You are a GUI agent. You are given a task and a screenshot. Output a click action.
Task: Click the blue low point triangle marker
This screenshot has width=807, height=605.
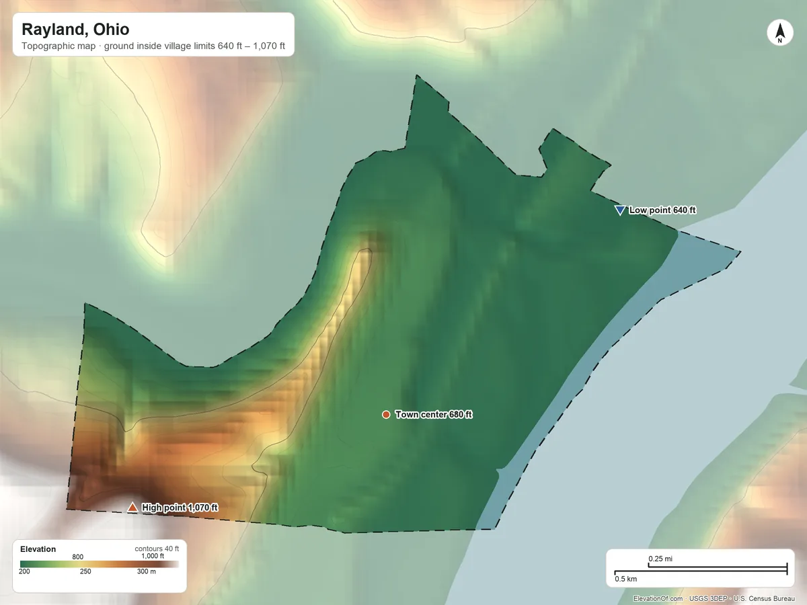click(620, 210)
